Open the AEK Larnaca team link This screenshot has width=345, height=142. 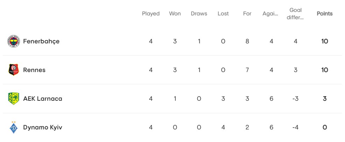pos(43,99)
